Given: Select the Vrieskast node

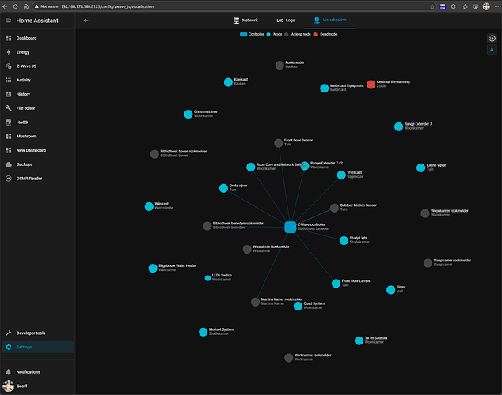Looking at the screenshot, I should coord(341,175).
